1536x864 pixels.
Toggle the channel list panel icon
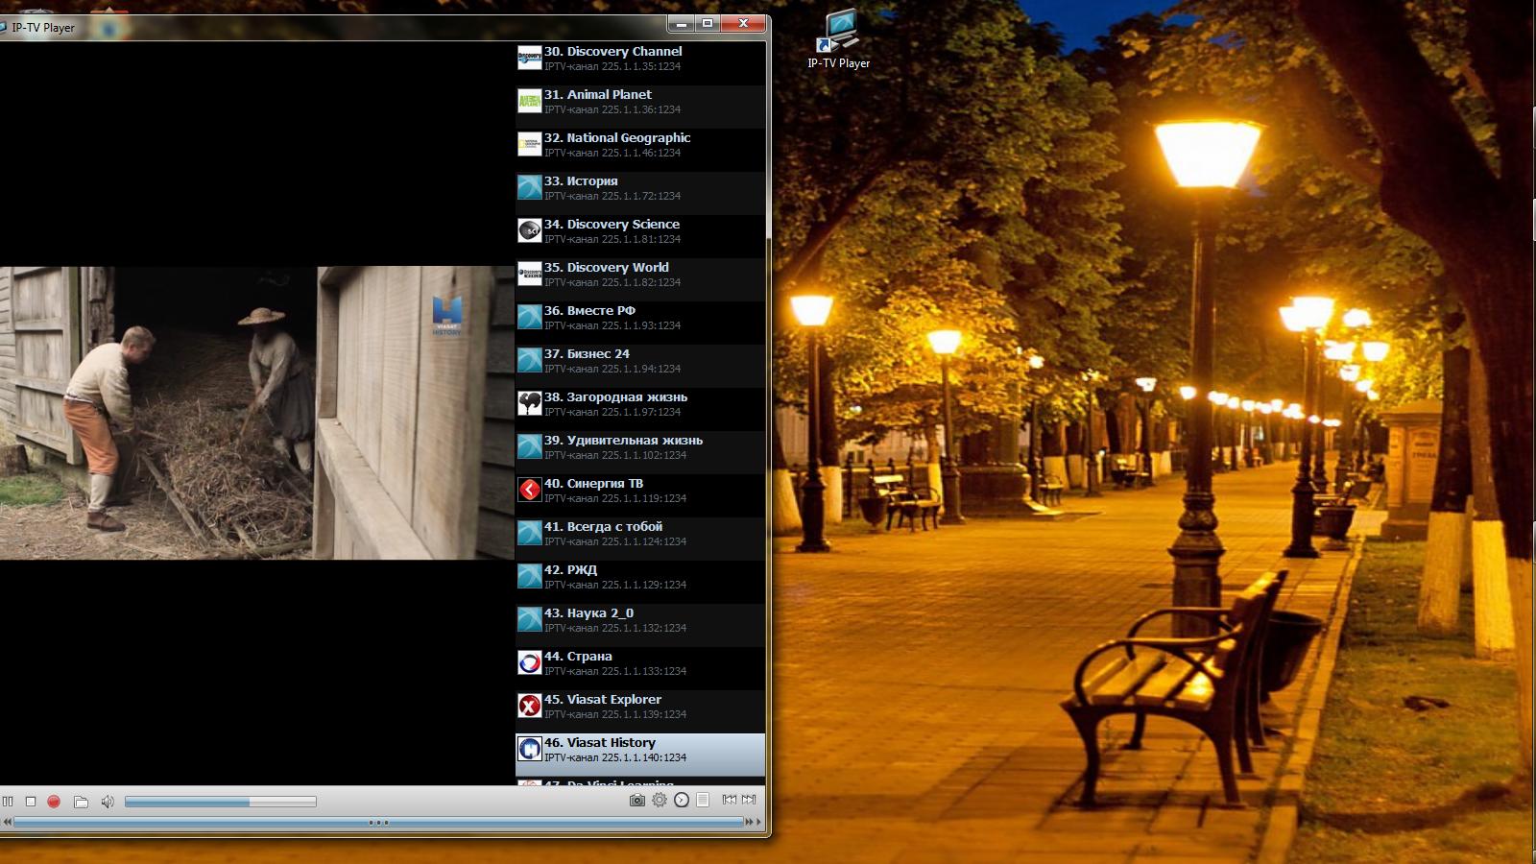(x=703, y=800)
